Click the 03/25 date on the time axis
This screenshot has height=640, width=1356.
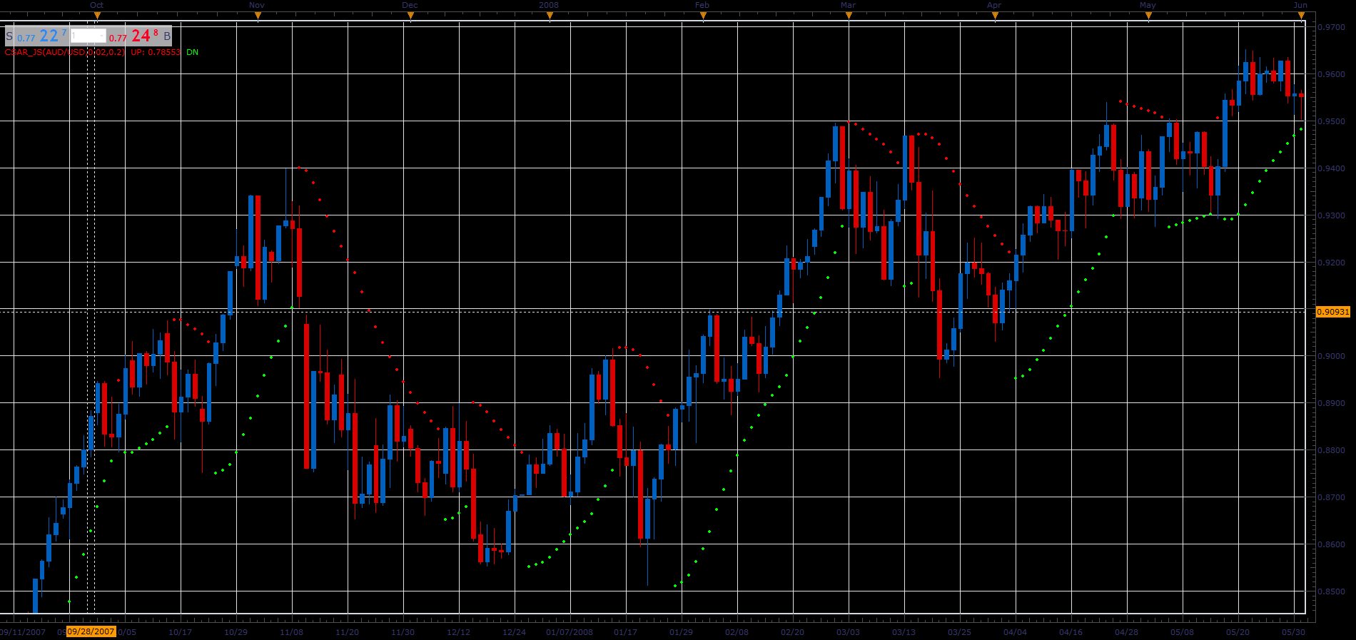click(x=959, y=632)
